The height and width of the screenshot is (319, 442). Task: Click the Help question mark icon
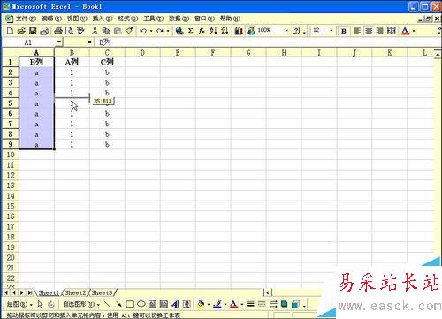point(296,31)
